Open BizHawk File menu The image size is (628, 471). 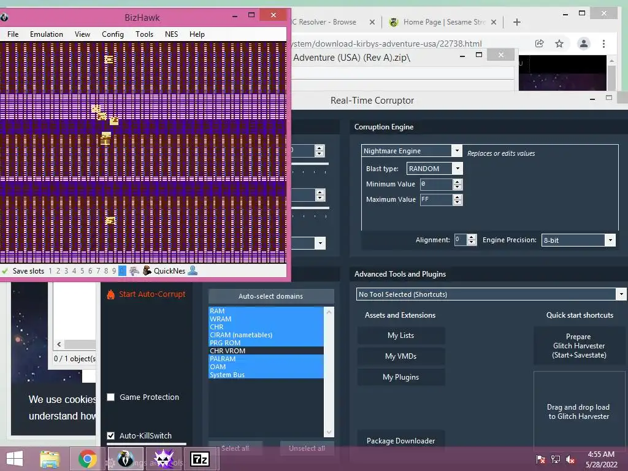[13, 34]
